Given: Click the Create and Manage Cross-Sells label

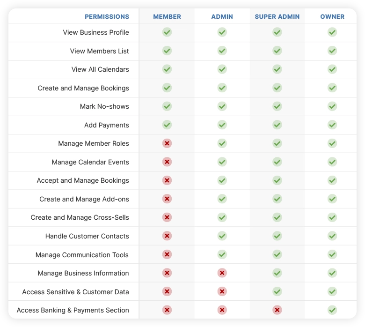Looking at the screenshot, I should pyautogui.click(x=80, y=217).
